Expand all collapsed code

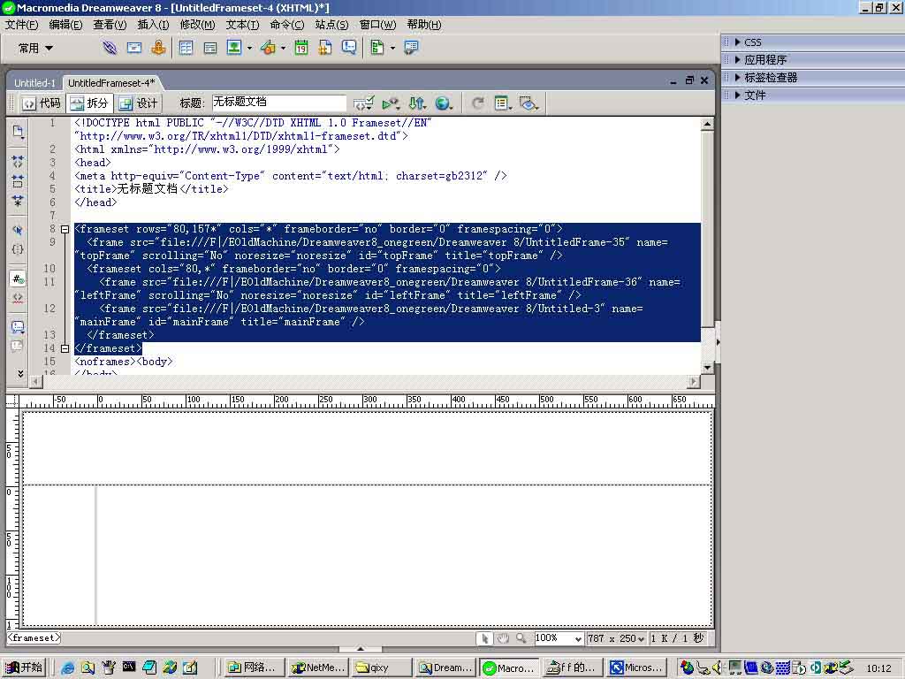click(18, 201)
